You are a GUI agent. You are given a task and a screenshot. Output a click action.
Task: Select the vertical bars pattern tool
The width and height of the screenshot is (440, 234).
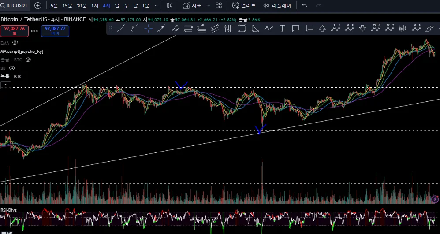[x=229, y=28]
